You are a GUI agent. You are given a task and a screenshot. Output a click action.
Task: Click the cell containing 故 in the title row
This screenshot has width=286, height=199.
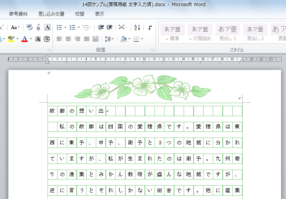point(53,111)
